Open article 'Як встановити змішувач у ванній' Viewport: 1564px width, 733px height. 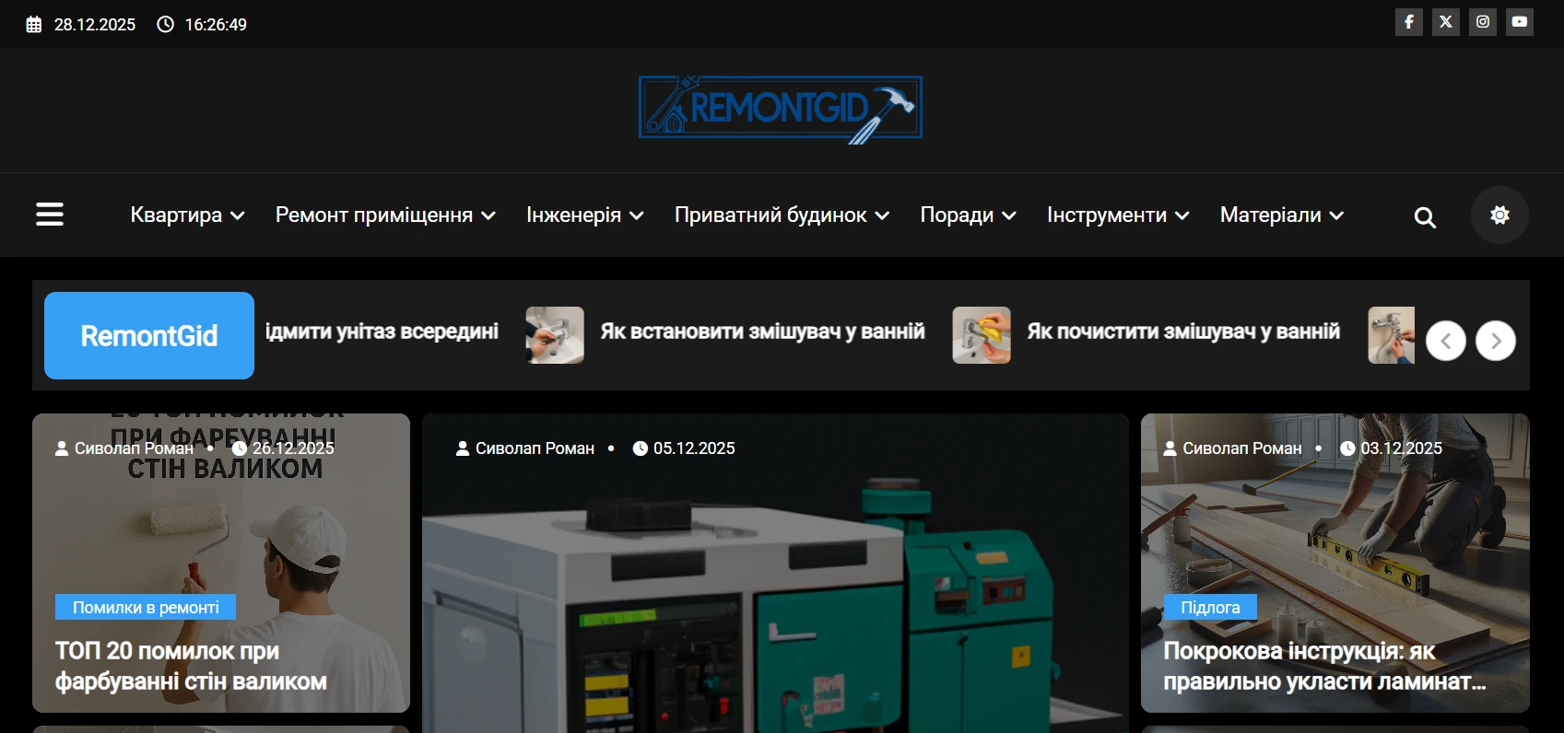click(762, 332)
